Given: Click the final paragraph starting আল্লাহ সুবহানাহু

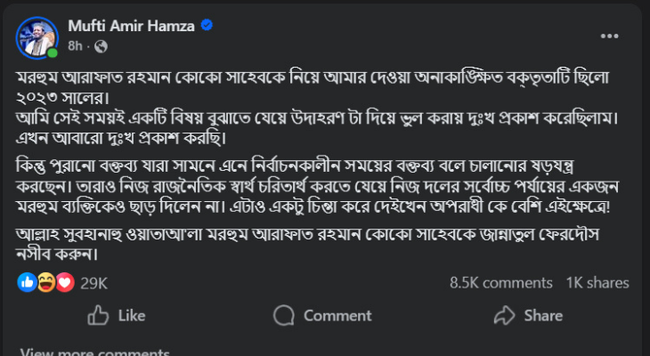Looking at the screenshot, I should (x=321, y=245).
